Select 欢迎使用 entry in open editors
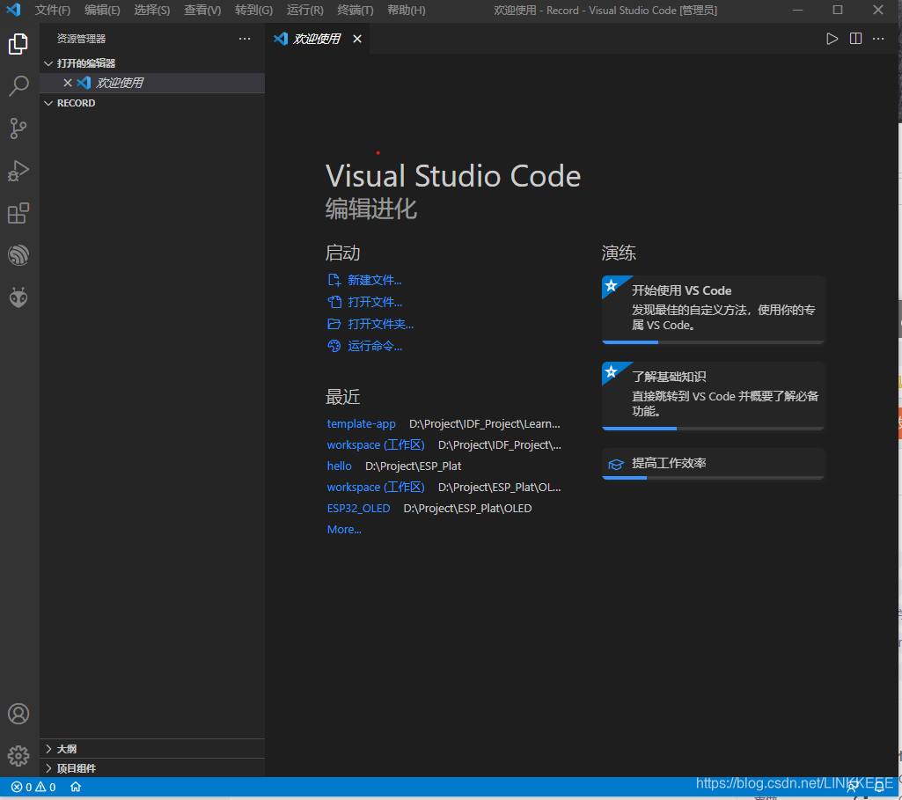 point(152,83)
